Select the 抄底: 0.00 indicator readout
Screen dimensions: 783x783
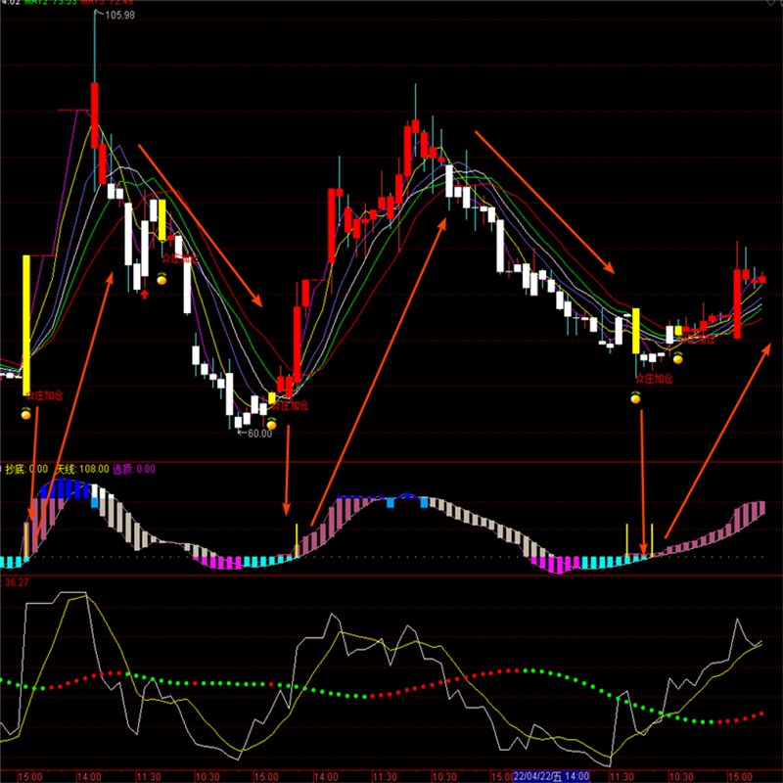26,469
